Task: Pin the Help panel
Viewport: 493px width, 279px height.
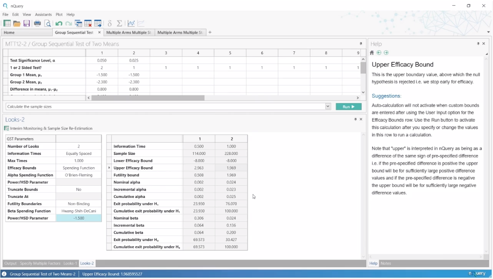Action: [x=478, y=44]
